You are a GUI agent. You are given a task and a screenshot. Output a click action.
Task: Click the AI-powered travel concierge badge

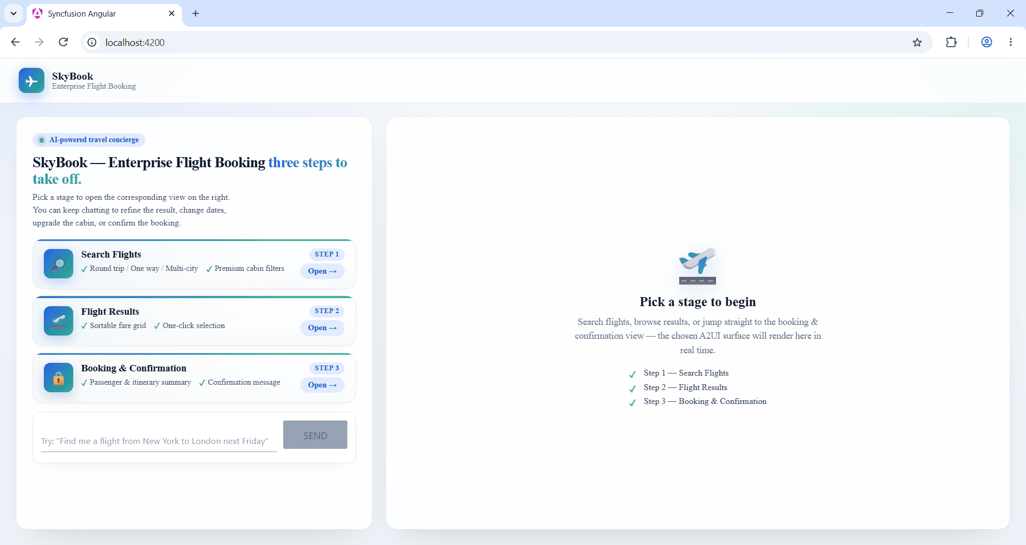89,140
